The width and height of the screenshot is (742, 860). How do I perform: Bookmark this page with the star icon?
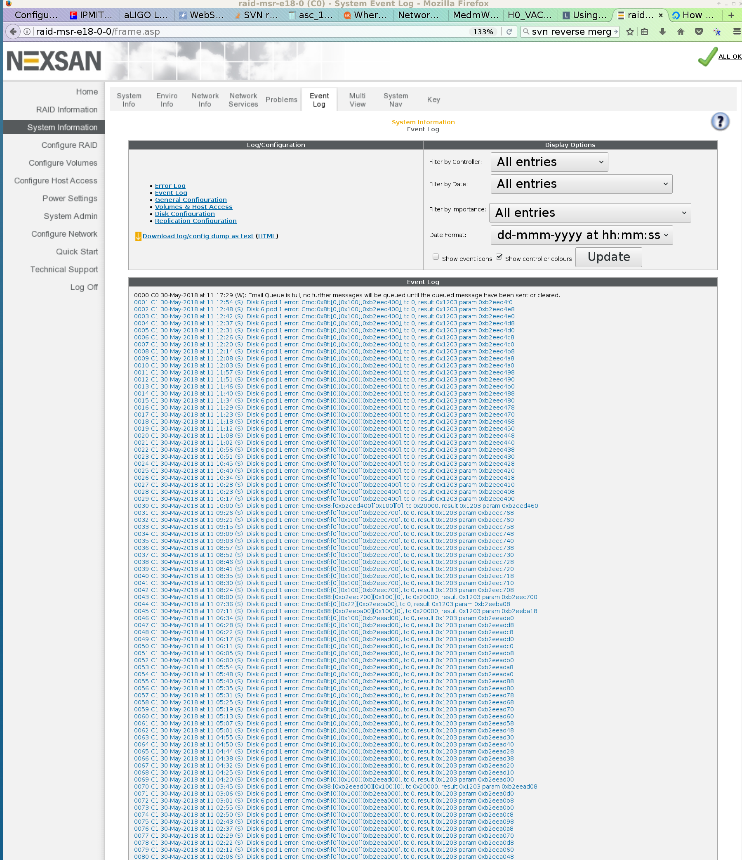coord(629,31)
